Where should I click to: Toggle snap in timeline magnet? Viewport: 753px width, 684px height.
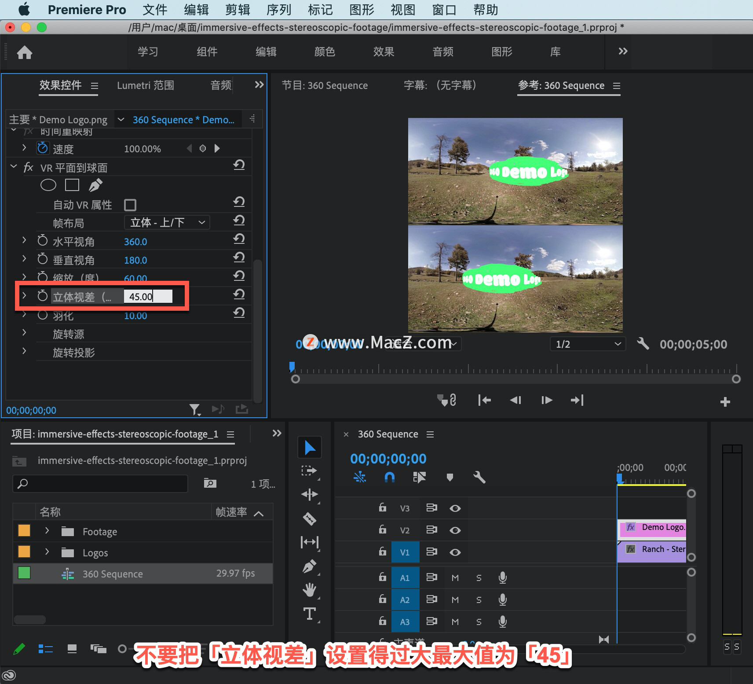point(390,477)
